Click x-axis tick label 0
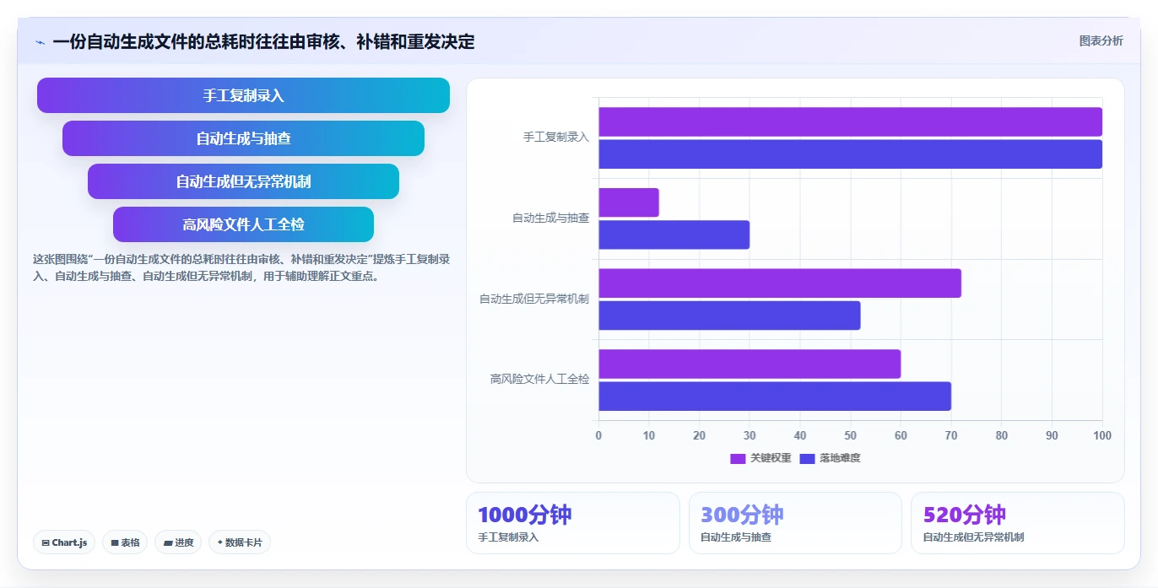1158x588 pixels. pos(599,435)
